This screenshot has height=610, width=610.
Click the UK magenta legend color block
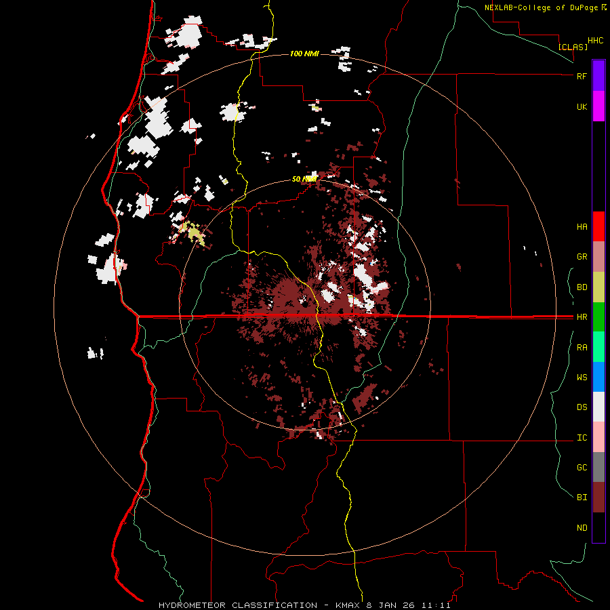tap(598, 106)
